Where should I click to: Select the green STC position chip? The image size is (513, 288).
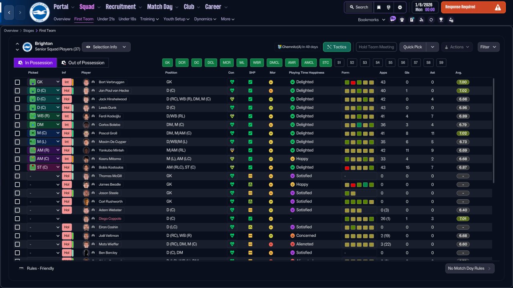[x=325, y=63]
